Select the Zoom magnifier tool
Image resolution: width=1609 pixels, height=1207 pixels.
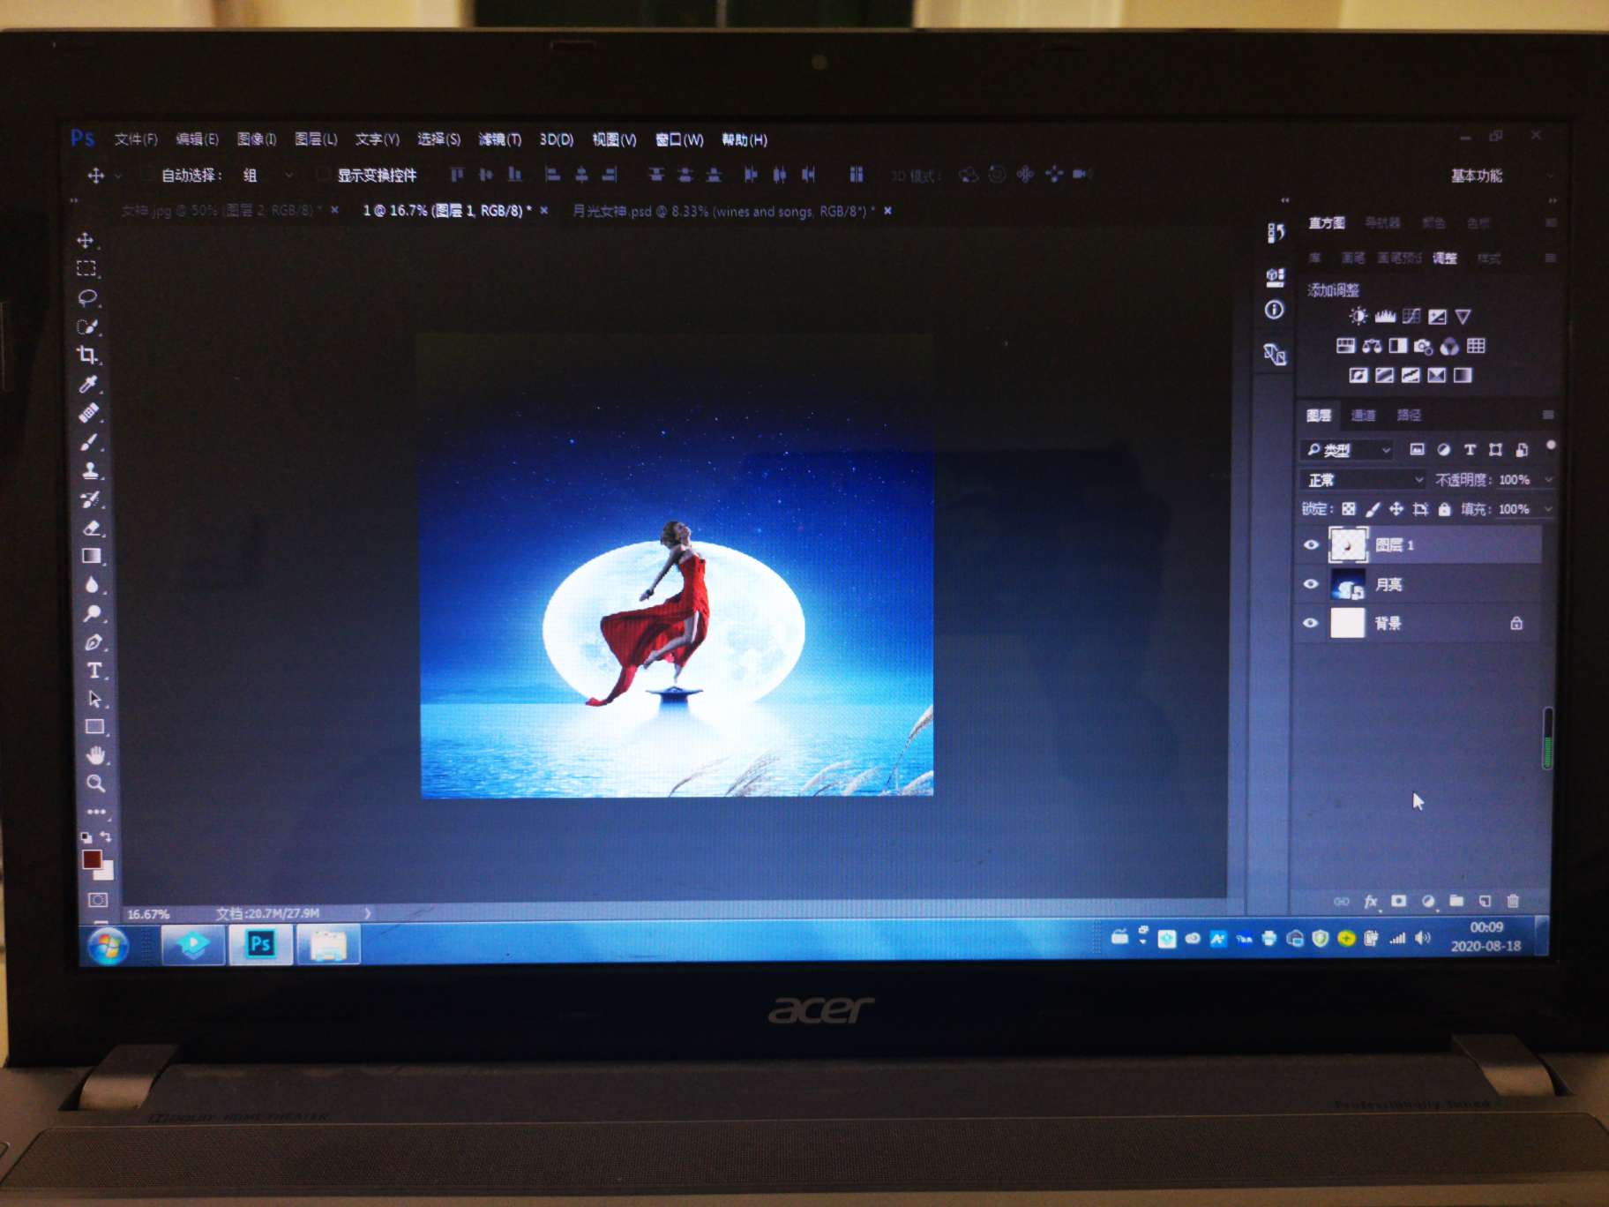coord(95,783)
